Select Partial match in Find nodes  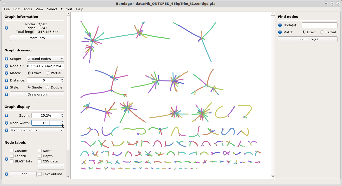pos(322,32)
